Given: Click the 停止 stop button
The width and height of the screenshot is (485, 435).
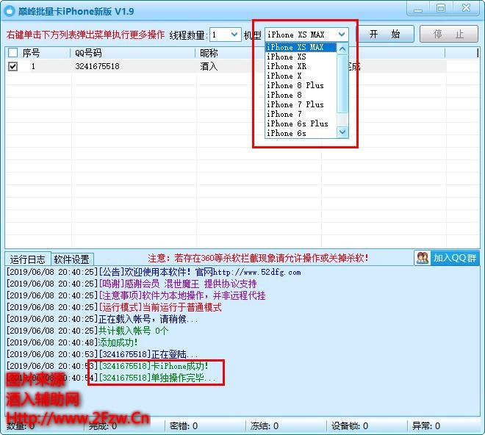Looking at the screenshot, I should [448, 34].
